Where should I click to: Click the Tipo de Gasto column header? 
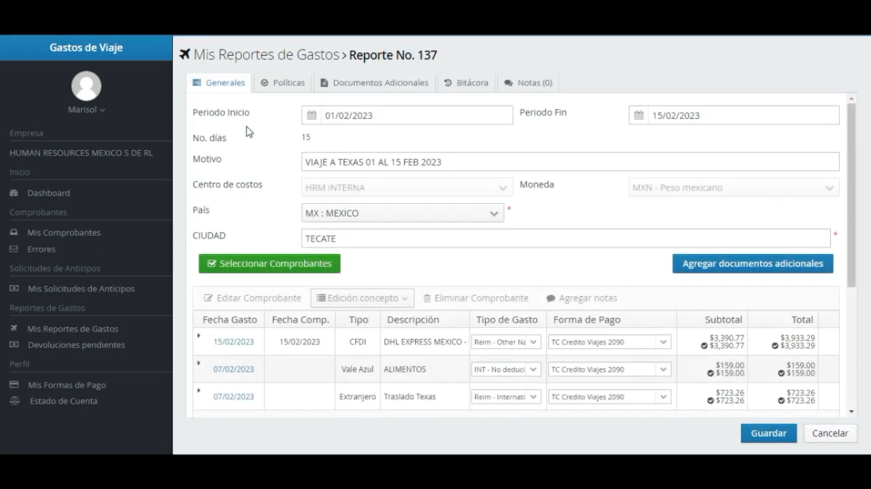[x=508, y=320]
